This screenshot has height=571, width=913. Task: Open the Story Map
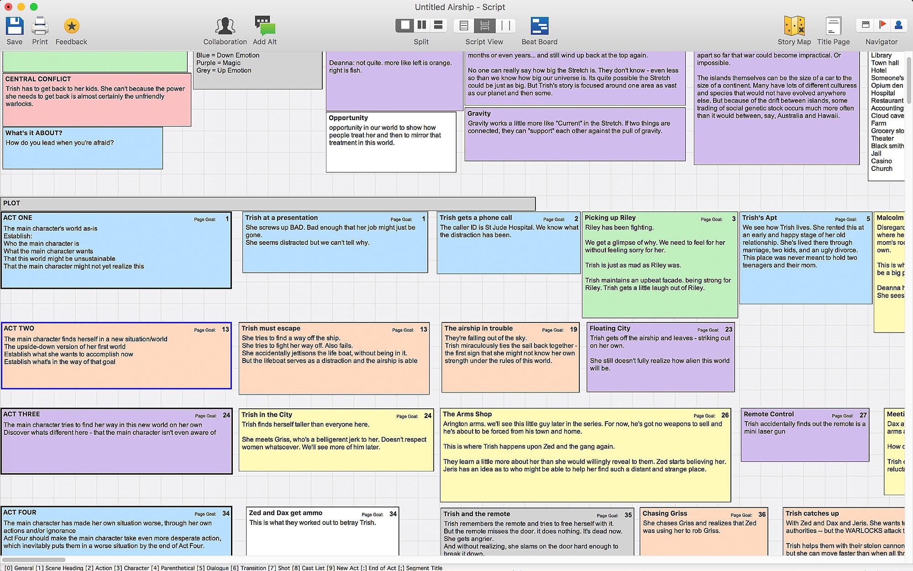coord(794,26)
